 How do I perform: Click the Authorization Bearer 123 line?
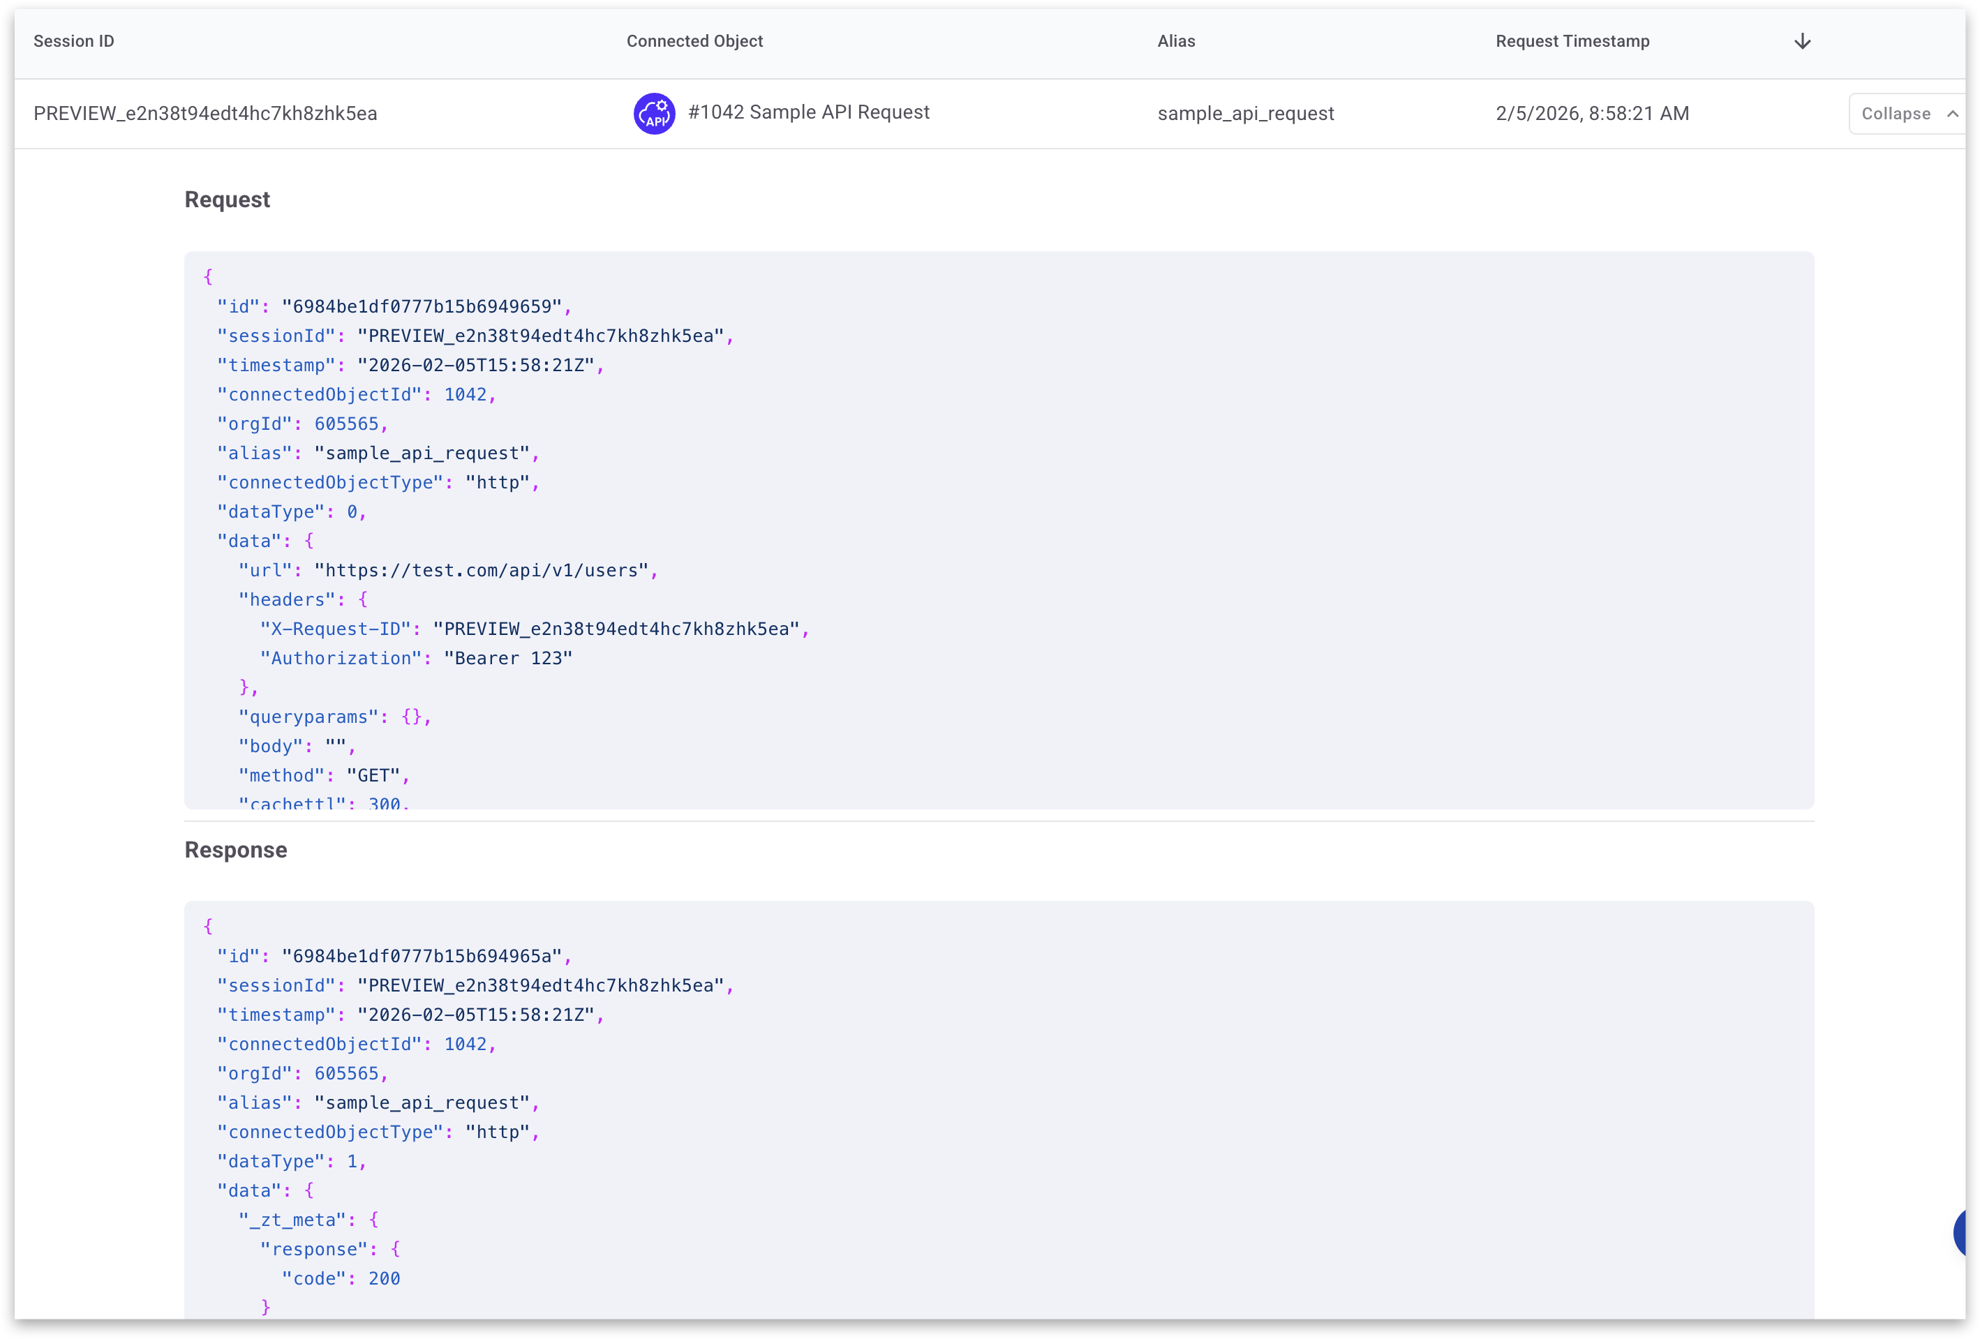click(x=416, y=659)
